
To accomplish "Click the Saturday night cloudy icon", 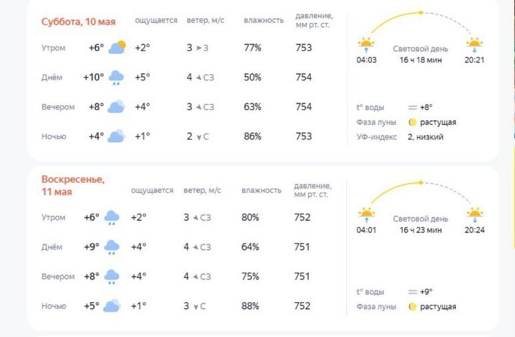I will (x=116, y=136).
